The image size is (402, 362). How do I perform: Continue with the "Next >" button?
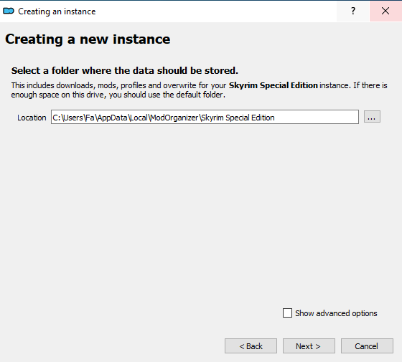(309, 346)
